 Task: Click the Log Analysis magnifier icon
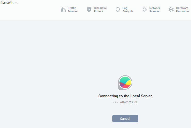tap(118, 10)
